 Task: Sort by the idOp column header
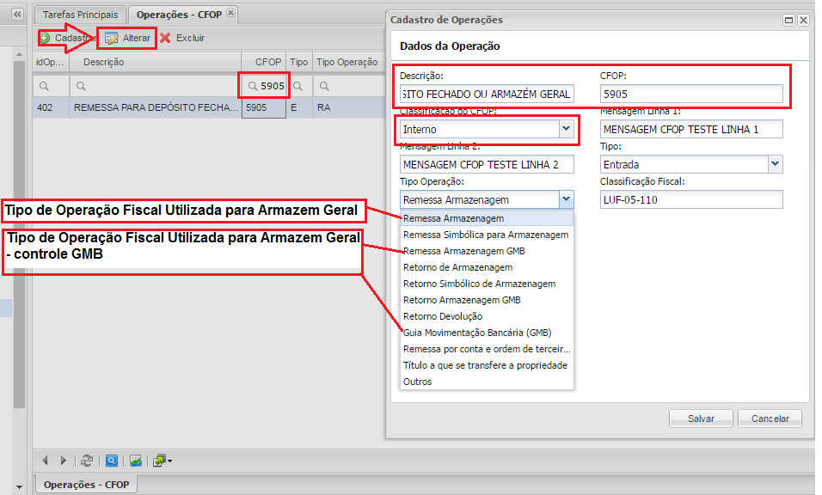(50, 62)
